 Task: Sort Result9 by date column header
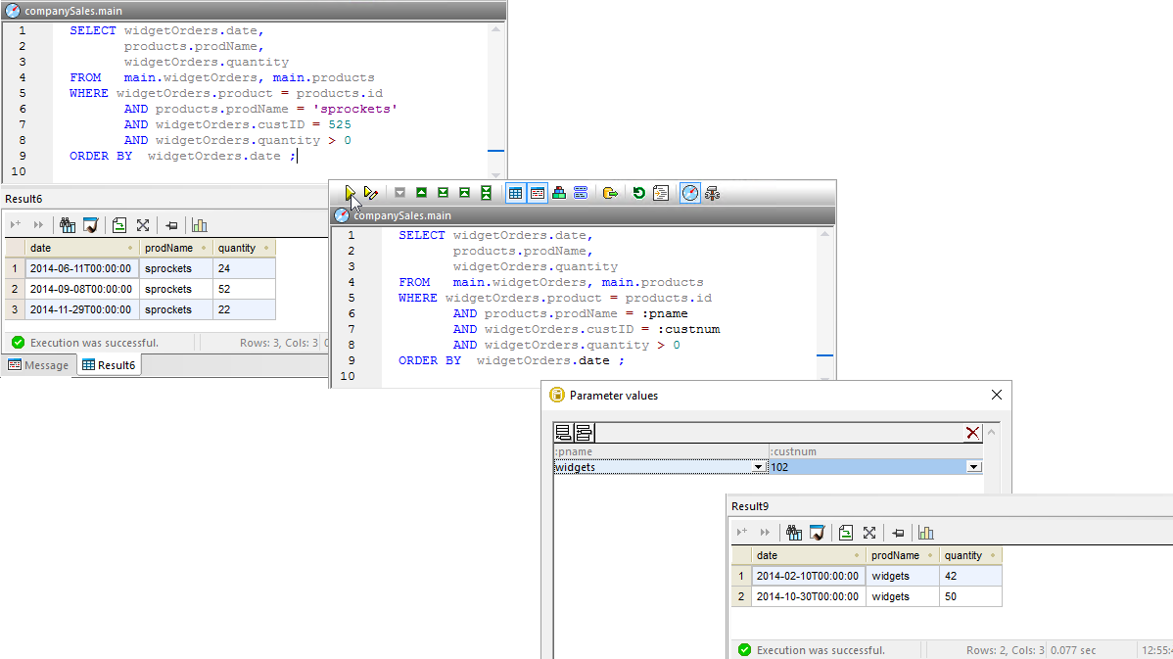point(808,555)
